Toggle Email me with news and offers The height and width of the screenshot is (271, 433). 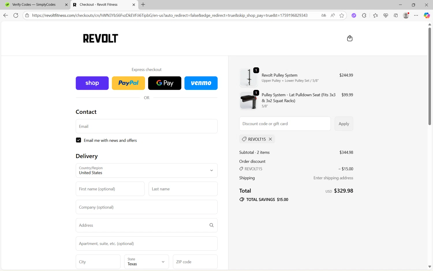click(79, 140)
